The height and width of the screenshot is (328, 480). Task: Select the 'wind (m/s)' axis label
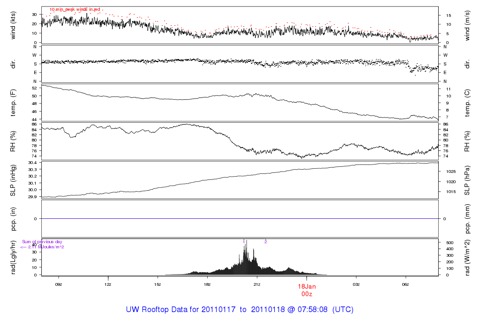point(467,25)
